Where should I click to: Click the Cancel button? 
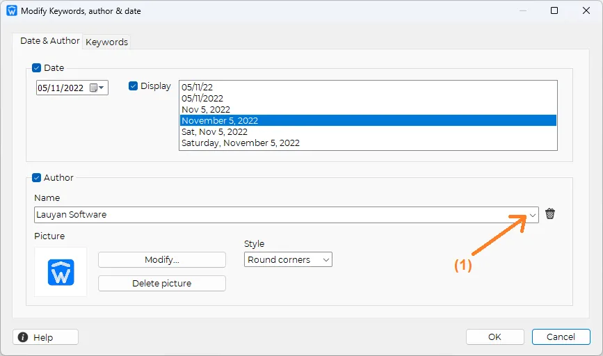pyautogui.click(x=561, y=337)
